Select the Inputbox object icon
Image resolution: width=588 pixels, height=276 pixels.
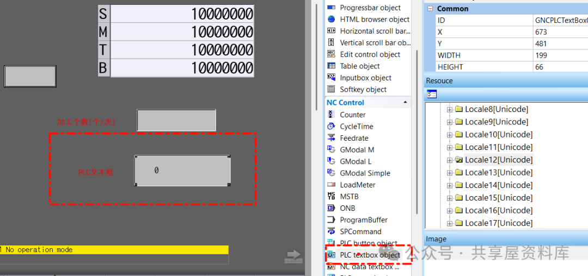coord(331,77)
